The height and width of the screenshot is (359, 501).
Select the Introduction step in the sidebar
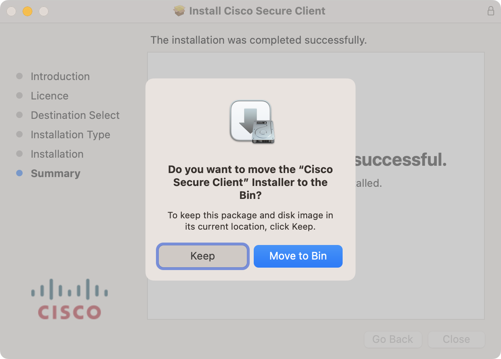(60, 76)
